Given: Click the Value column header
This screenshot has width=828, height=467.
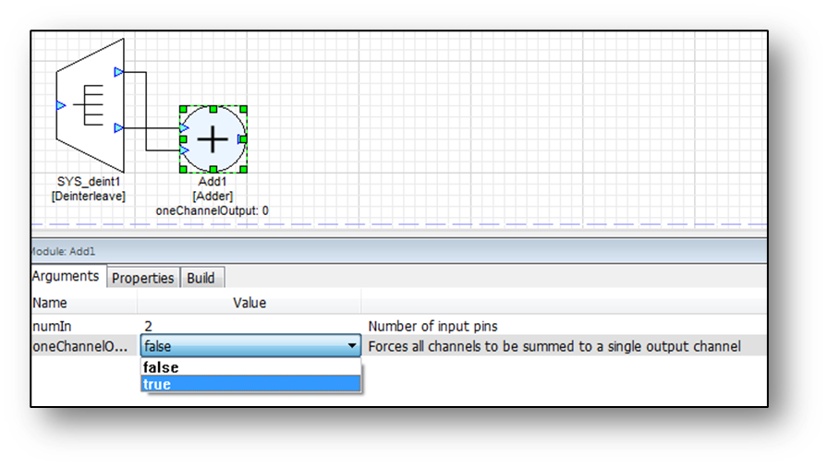Looking at the screenshot, I should [249, 303].
